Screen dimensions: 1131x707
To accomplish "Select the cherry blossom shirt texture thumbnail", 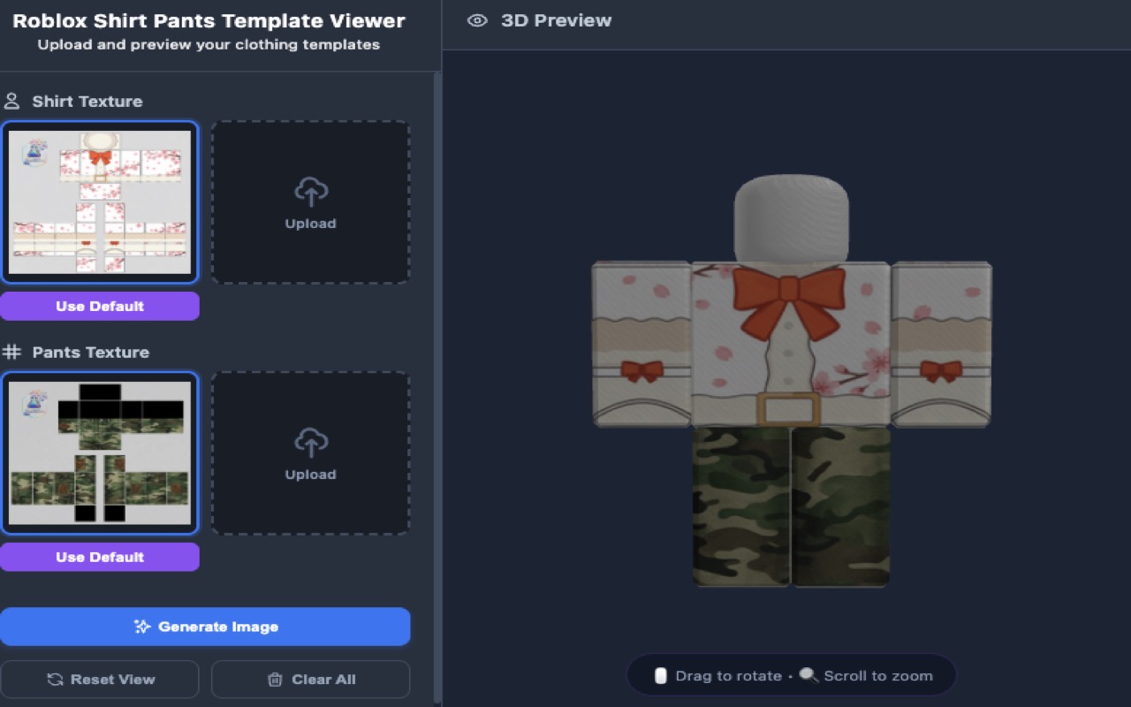I will click(100, 202).
